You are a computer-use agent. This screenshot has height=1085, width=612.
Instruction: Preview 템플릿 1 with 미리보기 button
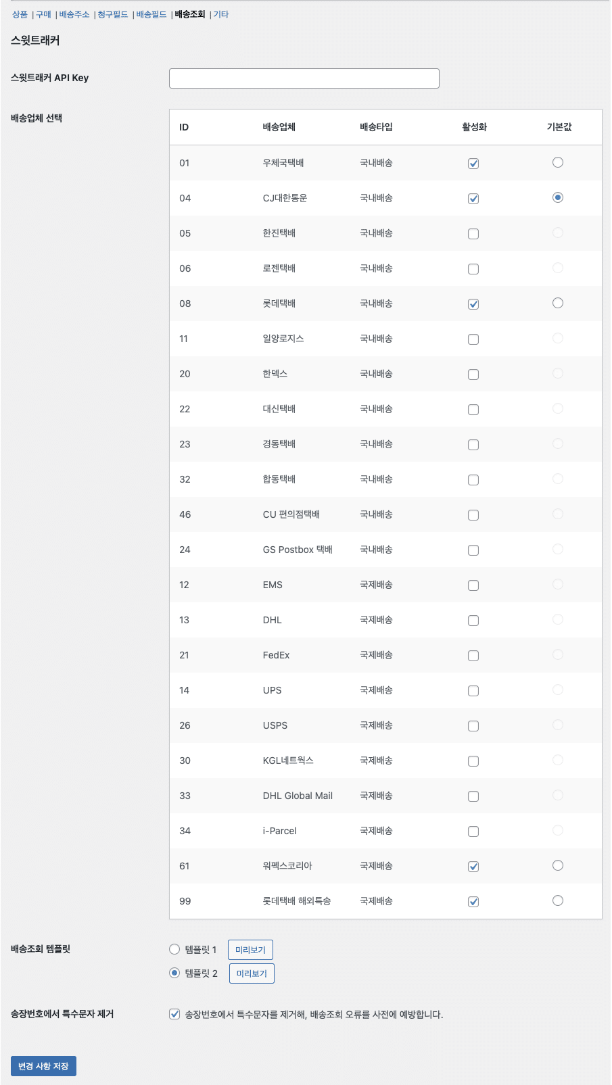point(250,950)
